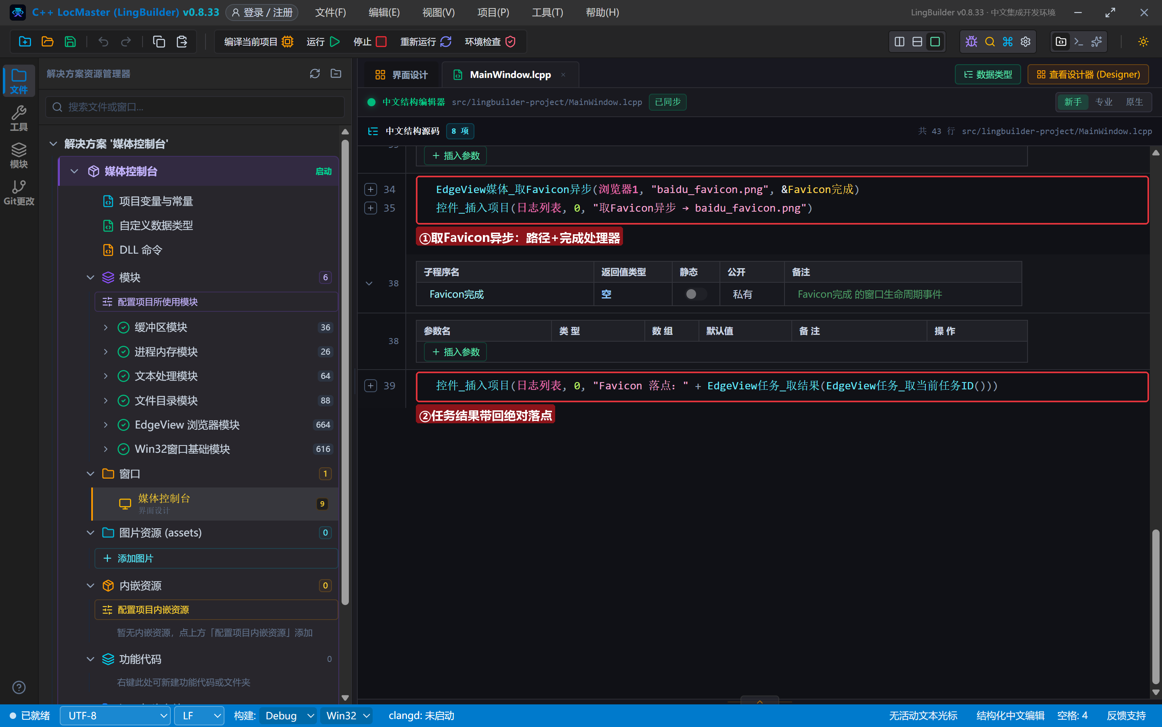Click the 编译当前项目 button
The height and width of the screenshot is (727, 1162).
(258, 42)
